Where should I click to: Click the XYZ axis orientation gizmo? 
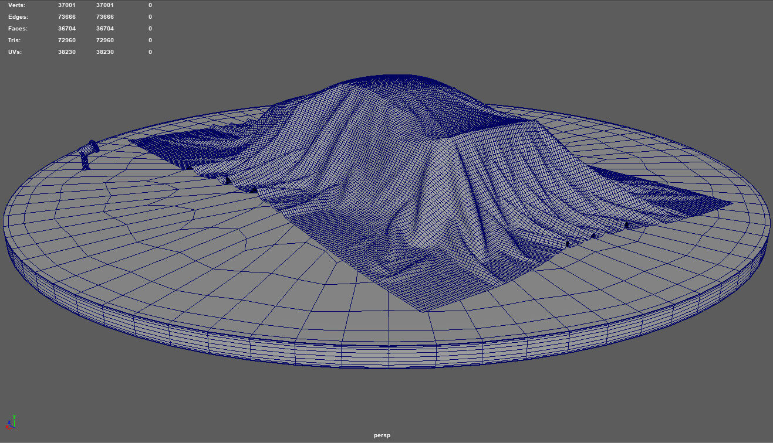point(11,422)
